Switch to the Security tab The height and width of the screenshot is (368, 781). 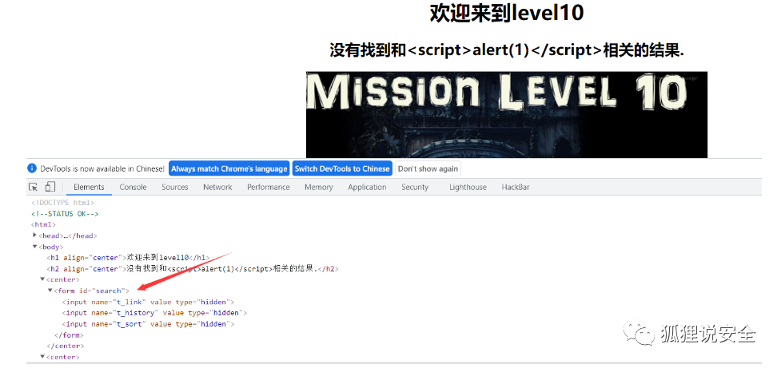415,187
